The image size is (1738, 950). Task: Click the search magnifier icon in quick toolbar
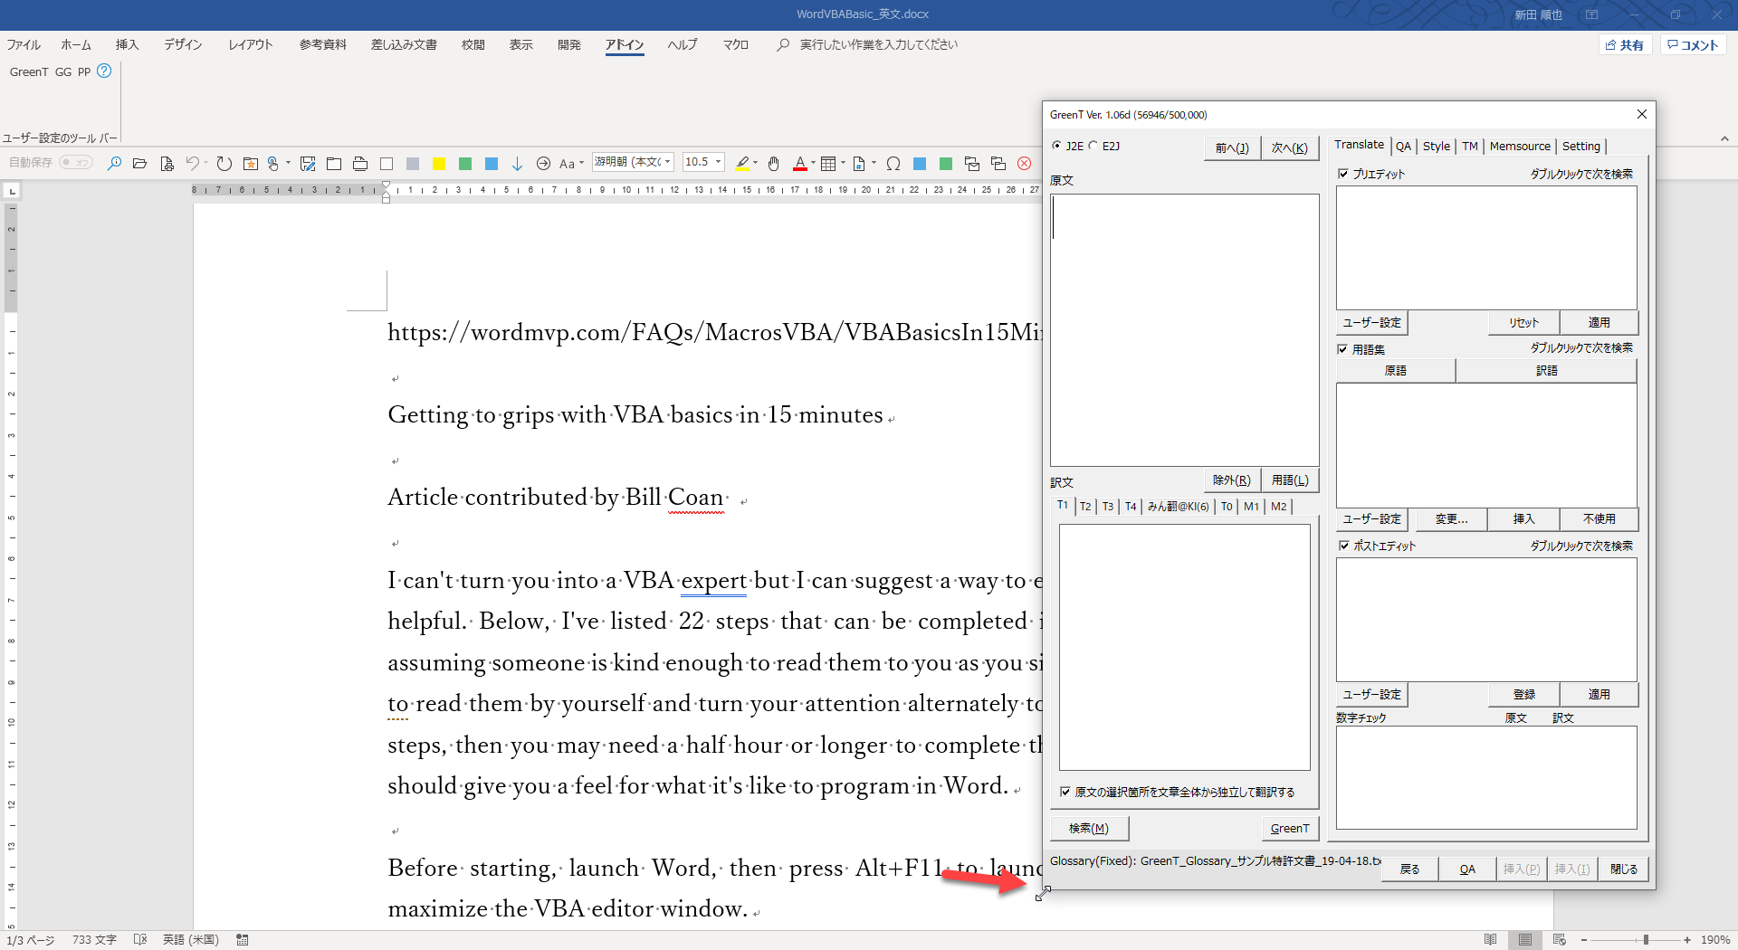click(114, 164)
